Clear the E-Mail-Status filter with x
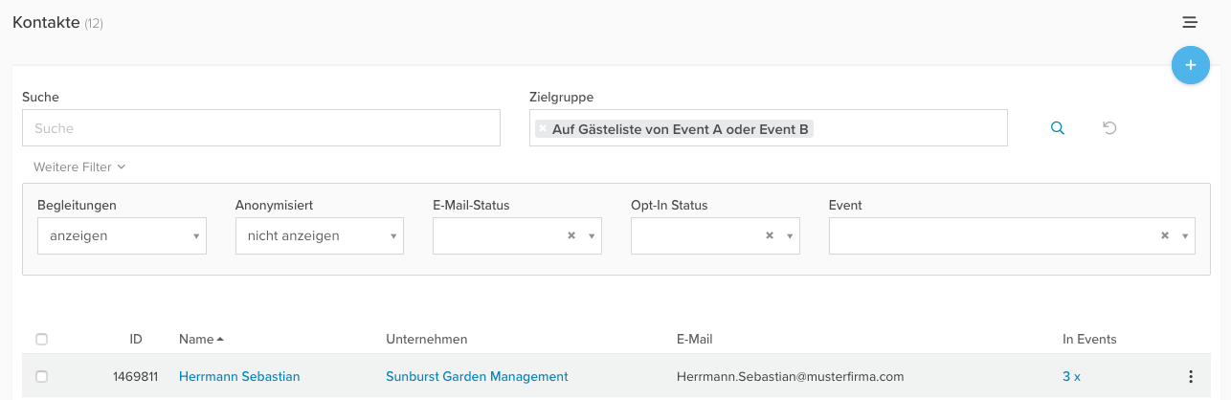 571,235
